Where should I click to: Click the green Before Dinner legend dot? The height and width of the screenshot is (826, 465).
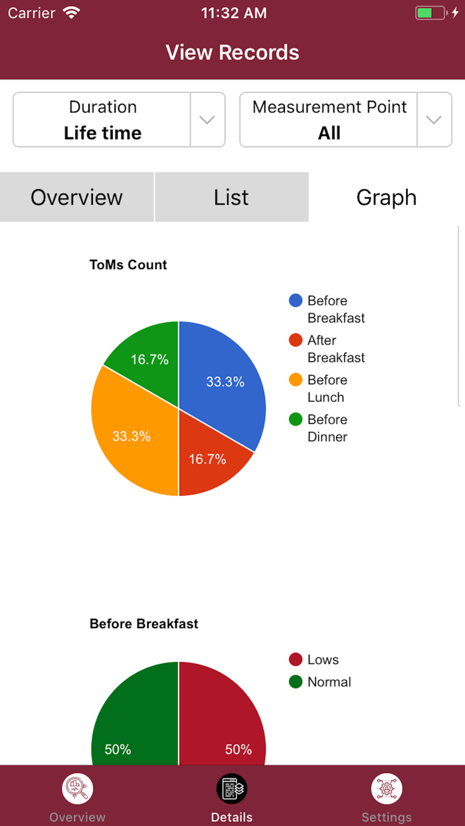(296, 419)
